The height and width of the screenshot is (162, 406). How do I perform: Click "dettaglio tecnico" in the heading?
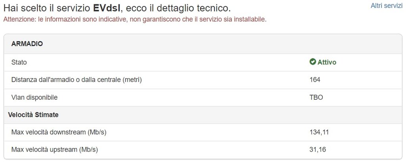click(199, 8)
